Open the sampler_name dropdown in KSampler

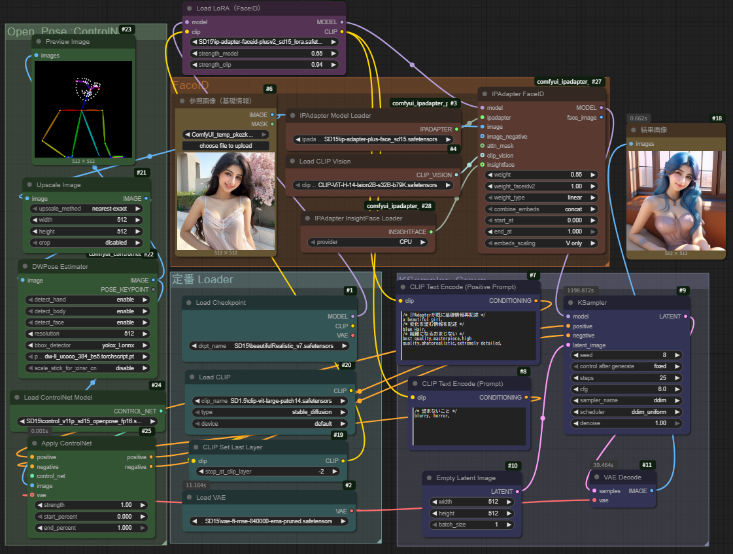(626, 400)
